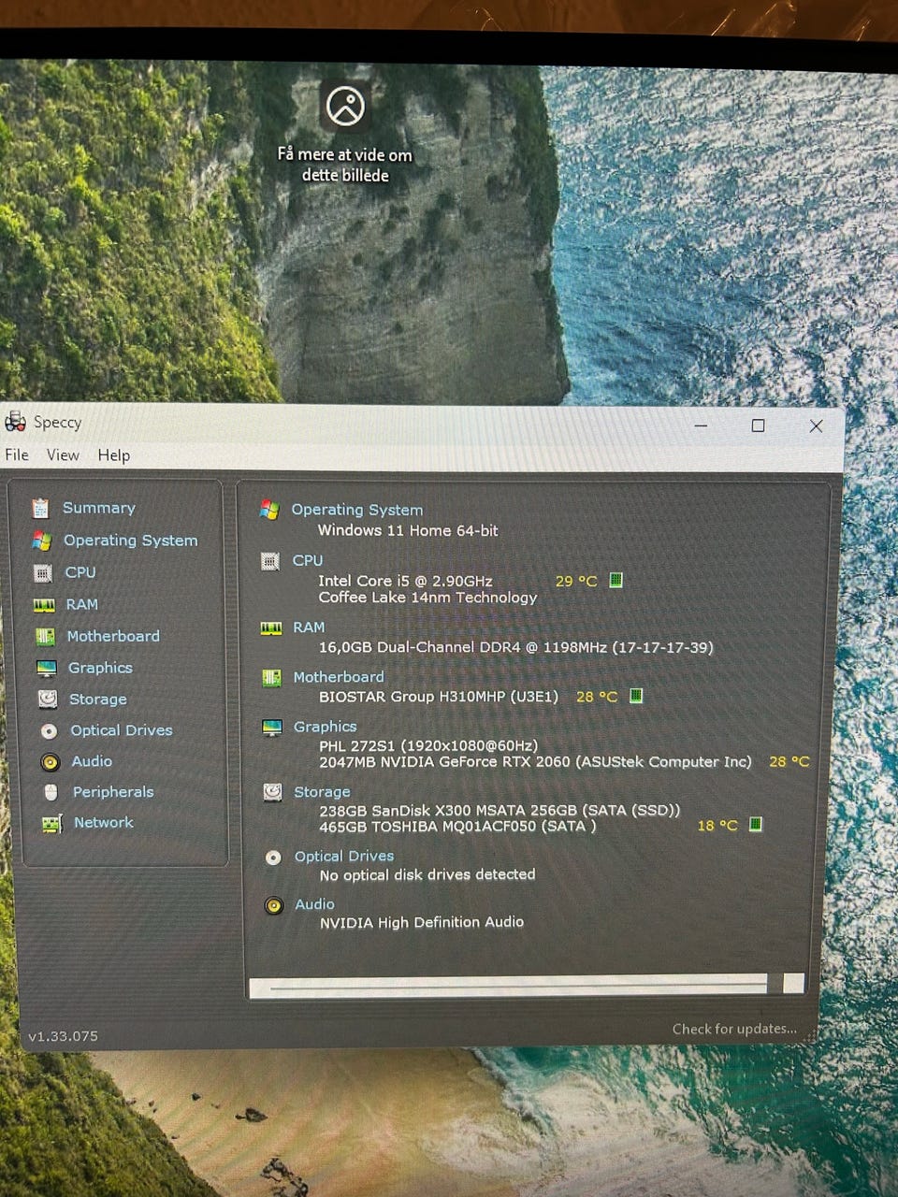Image resolution: width=898 pixels, height=1197 pixels.
Task: Click the RAM stick icon in sidebar
Action: (44, 605)
